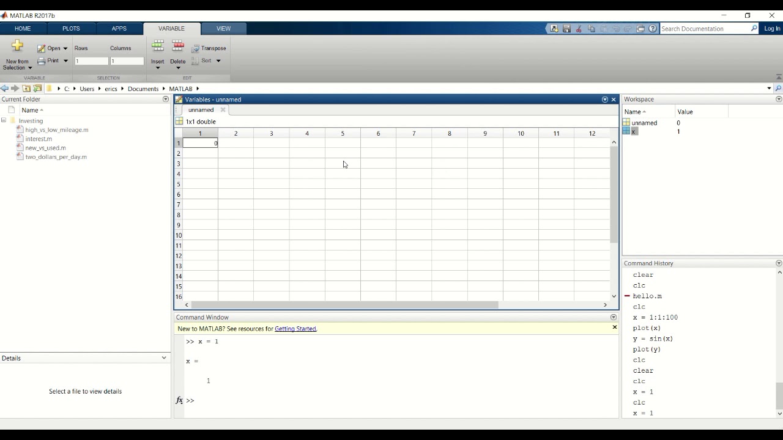Open the New from Selection dropdown arrow

point(30,68)
